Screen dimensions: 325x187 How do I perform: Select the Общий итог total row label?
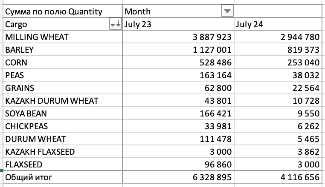pyautogui.click(x=28, y=178)
